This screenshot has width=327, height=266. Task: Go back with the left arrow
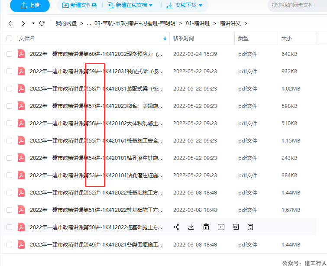click(10, 23)
